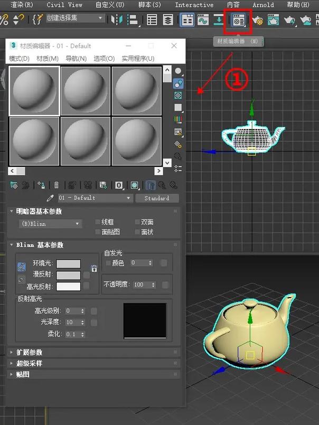Screen dimensions: 319x425
Task: Click the Sample Type sphere icon
Action: pyautogui.click(x=178, y=71)
